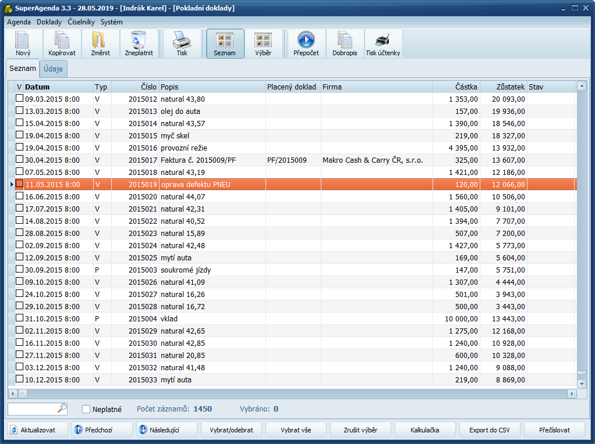Tick checkbox of provozní režie row

click(19, 147)
